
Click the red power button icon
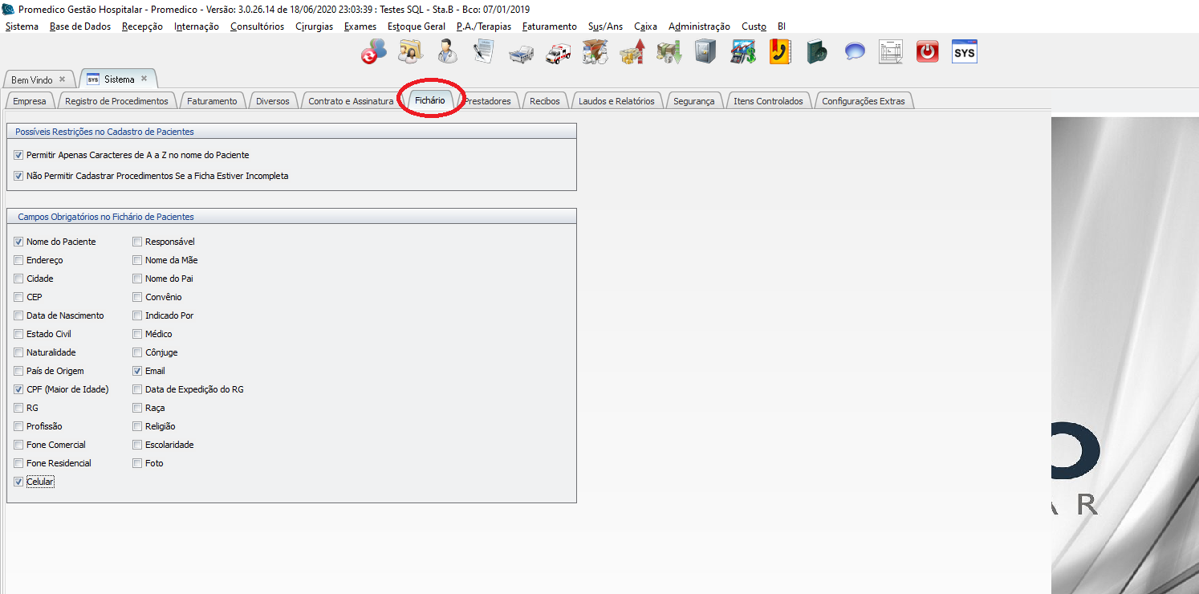coord(928,52)
